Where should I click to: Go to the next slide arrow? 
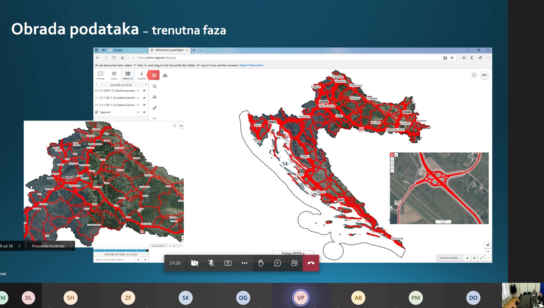(19, 246)
